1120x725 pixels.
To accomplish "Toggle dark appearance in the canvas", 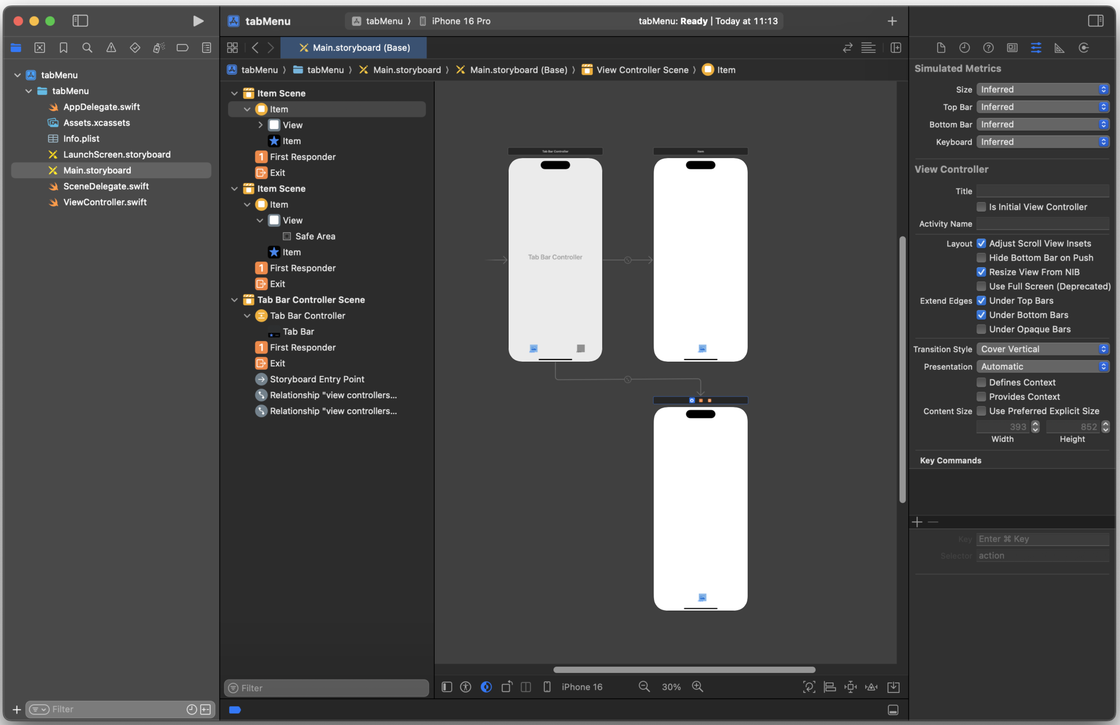I will 486,687.
